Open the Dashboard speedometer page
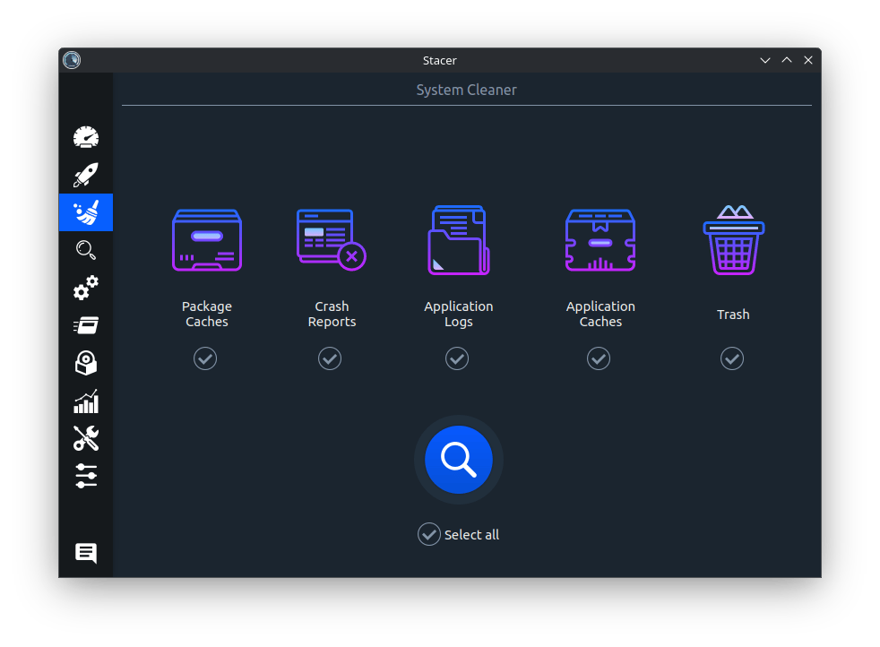 [x=86, y=137]
